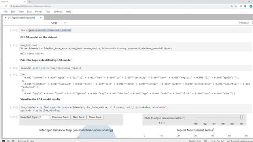Click the browser zoom magnifier icon
The width and height of the screenshot is (253, 142).
[232, 6]
